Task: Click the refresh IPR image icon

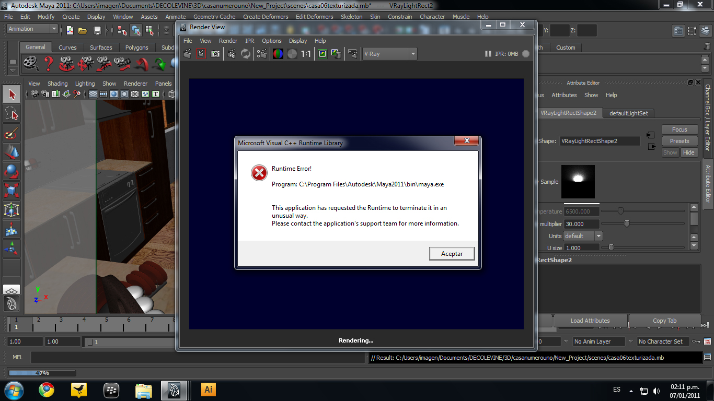Action: (x=245, y=53)
